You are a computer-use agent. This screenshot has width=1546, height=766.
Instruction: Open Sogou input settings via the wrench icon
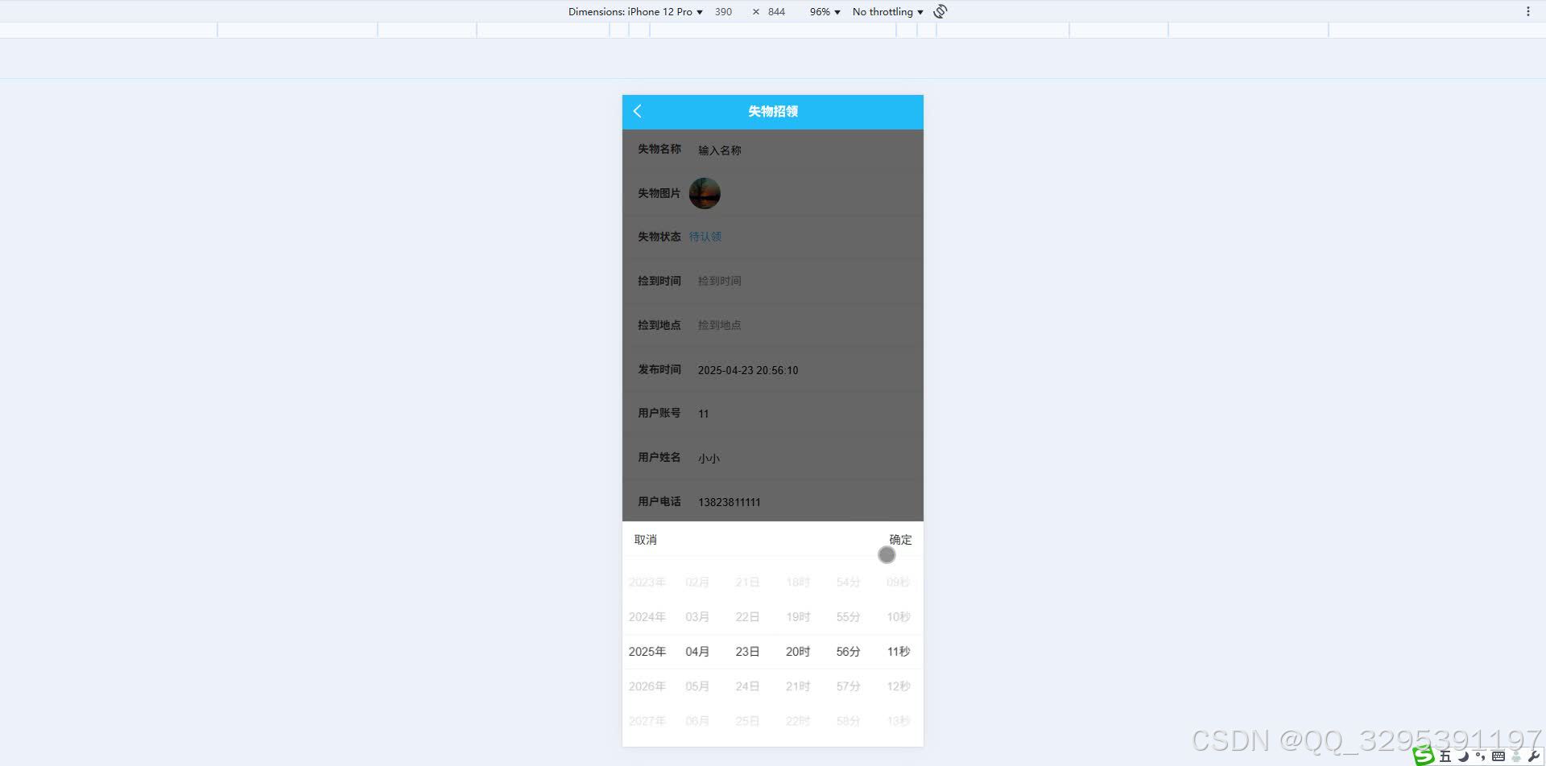point(1534,756)
